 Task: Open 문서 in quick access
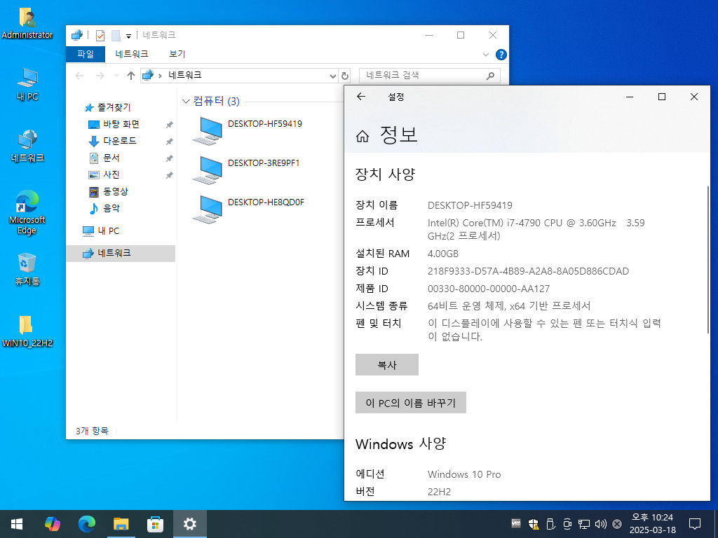pyautogui.click(x=104, y=158)
